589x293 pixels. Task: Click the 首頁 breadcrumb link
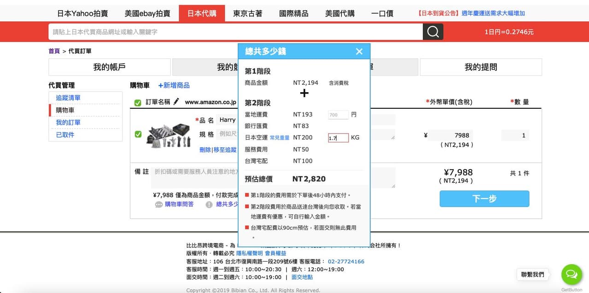(x=54, y=51)
